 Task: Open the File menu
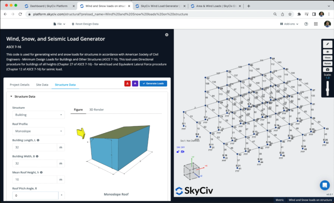(x=59, y=24)
